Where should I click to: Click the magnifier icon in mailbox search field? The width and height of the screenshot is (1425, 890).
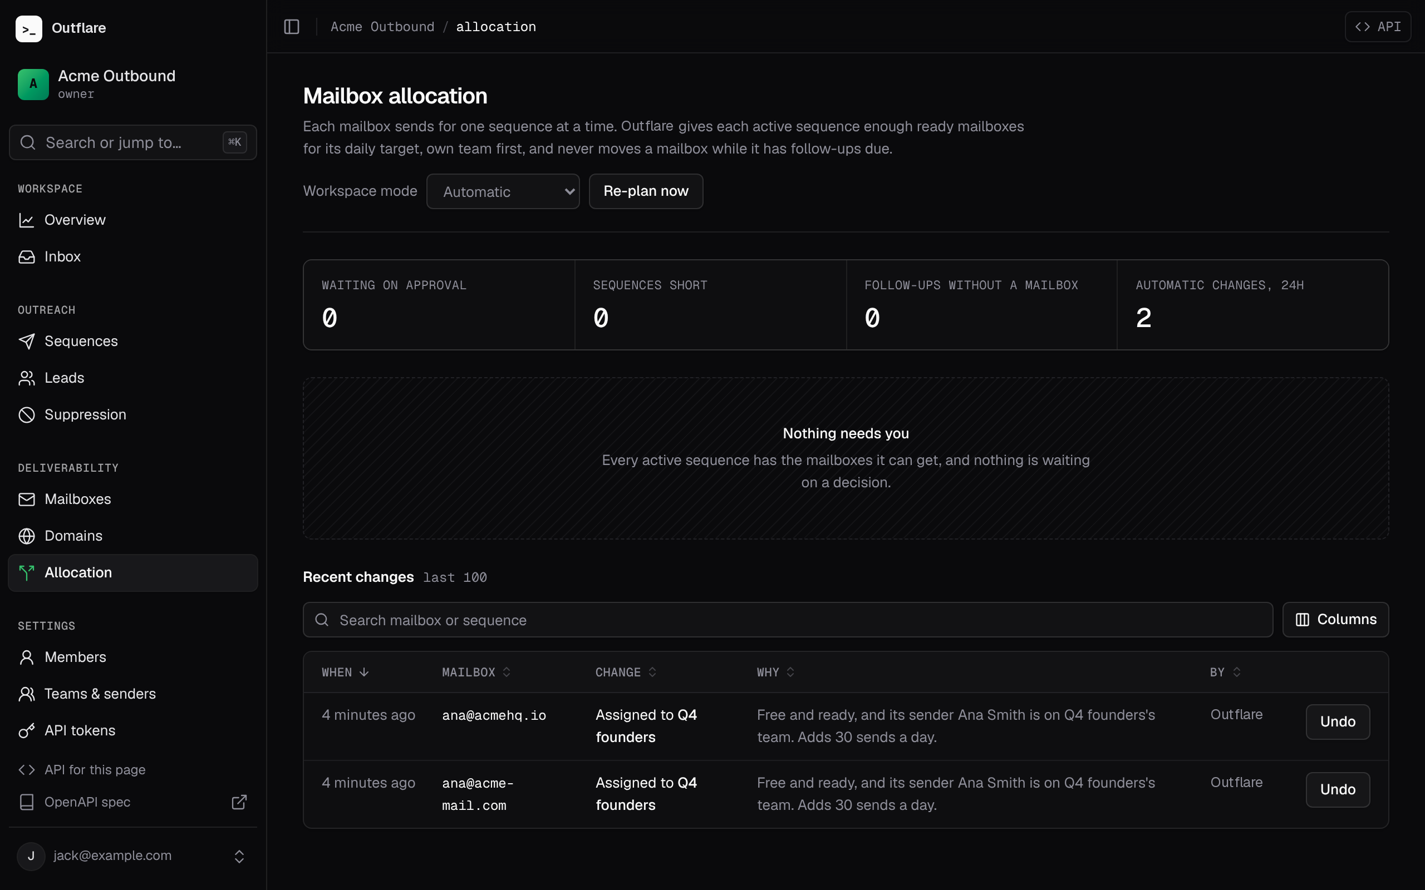322,620
